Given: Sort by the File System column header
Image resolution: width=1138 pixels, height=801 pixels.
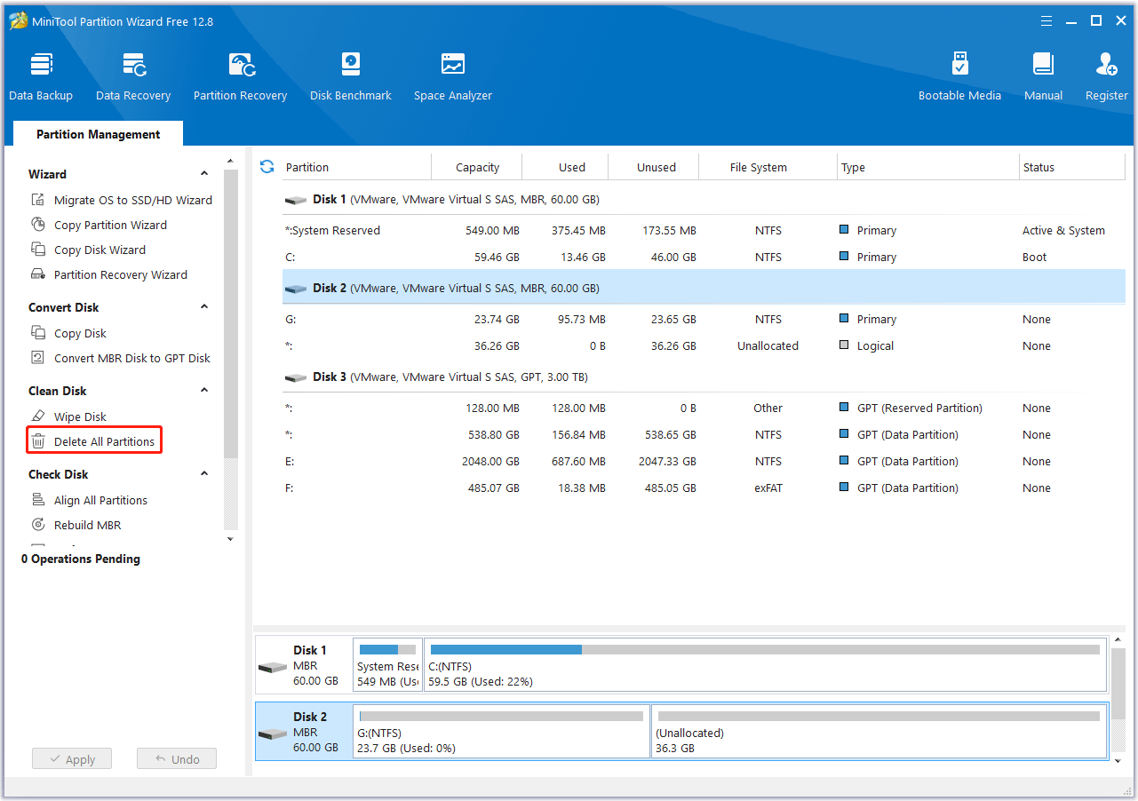Looking at the screenshot, I should coord(768,167).
